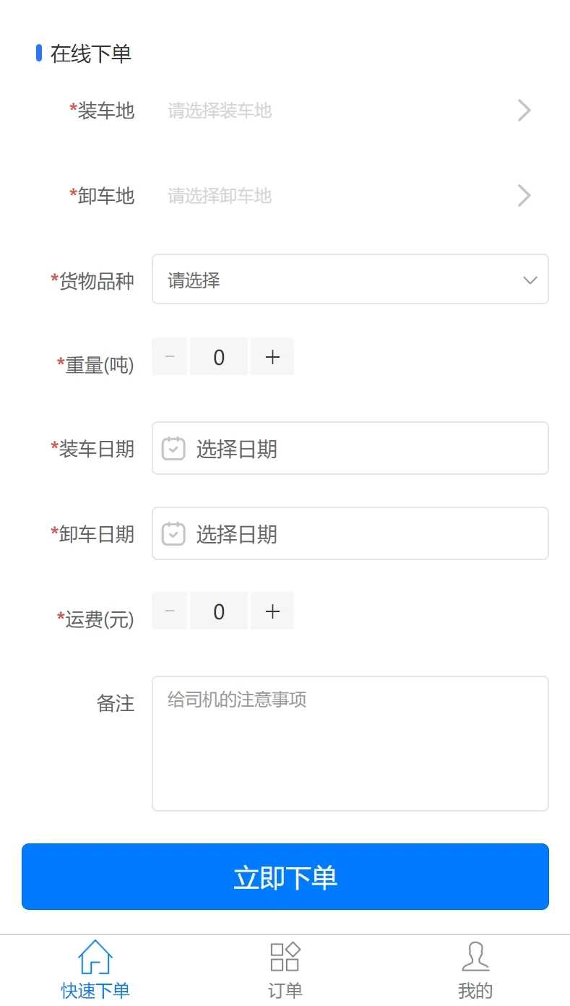The height and width of the screenshot is (1006, 570).
Task: Tap the minus icon to decrease 运费(元)
Action: click(169, 611)
